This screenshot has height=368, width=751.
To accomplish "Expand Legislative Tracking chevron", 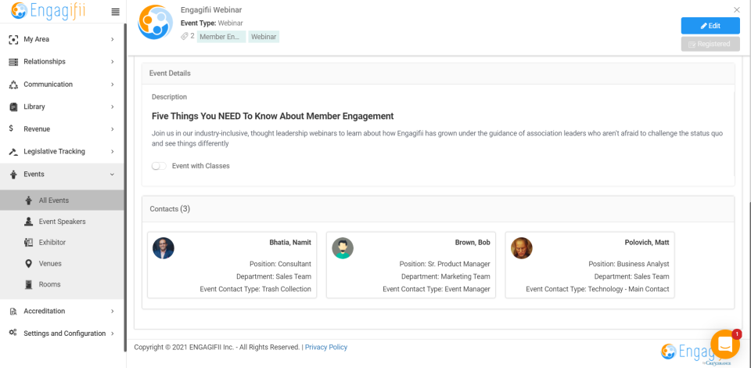I will click(113, 152).
